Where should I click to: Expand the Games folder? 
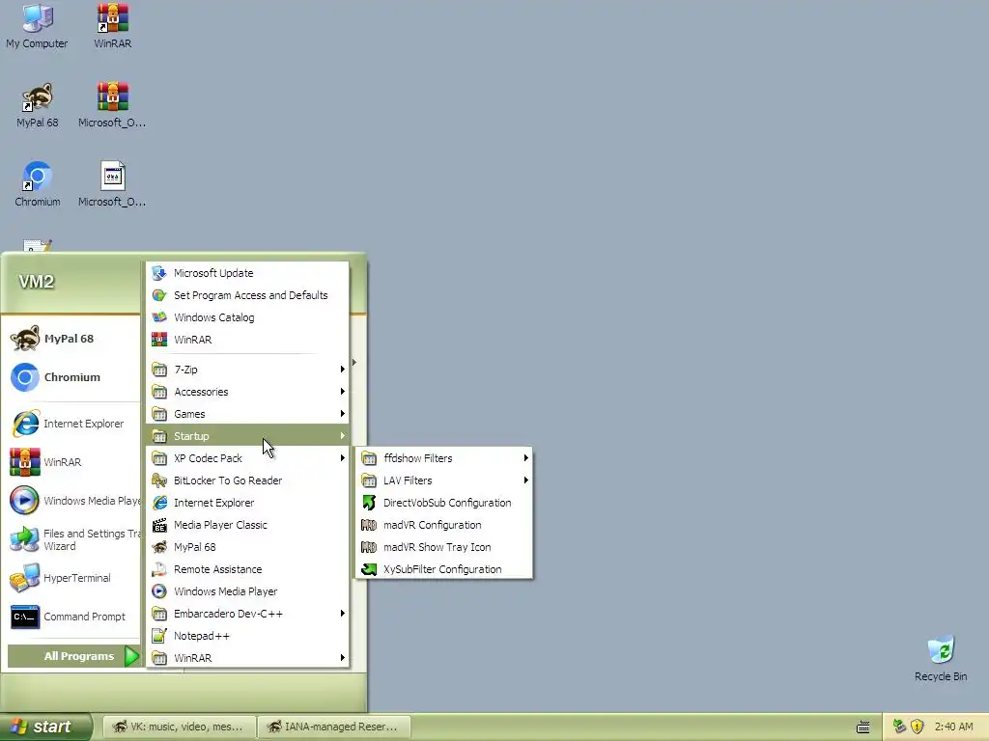(x=247, y=414)
